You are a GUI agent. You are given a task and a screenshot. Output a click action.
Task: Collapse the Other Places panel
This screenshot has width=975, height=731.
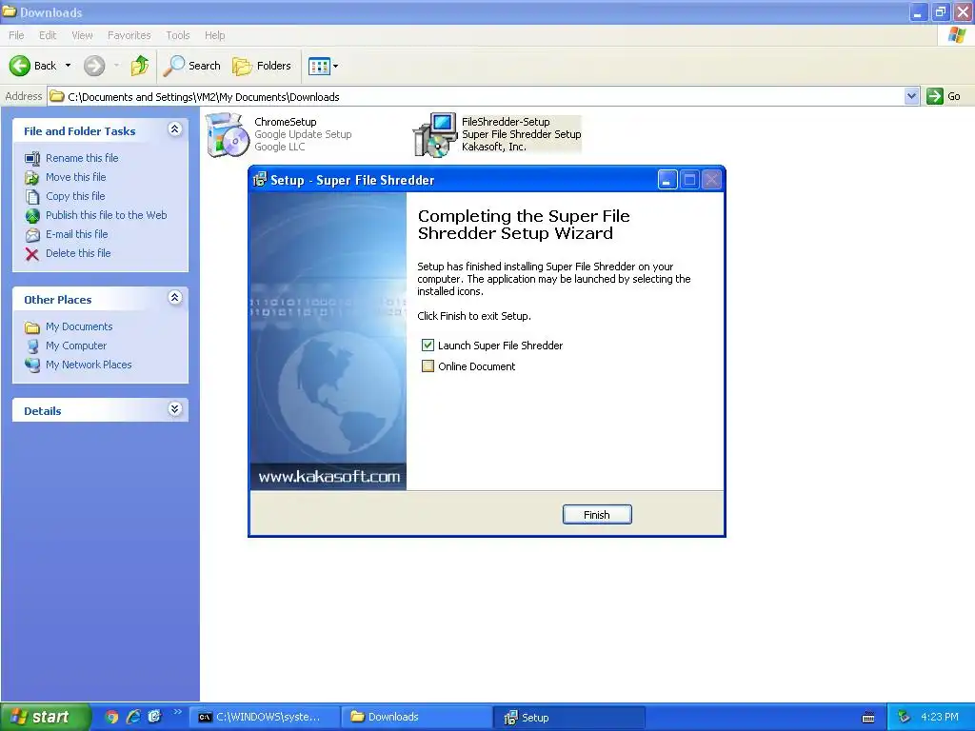click(175, 298)
